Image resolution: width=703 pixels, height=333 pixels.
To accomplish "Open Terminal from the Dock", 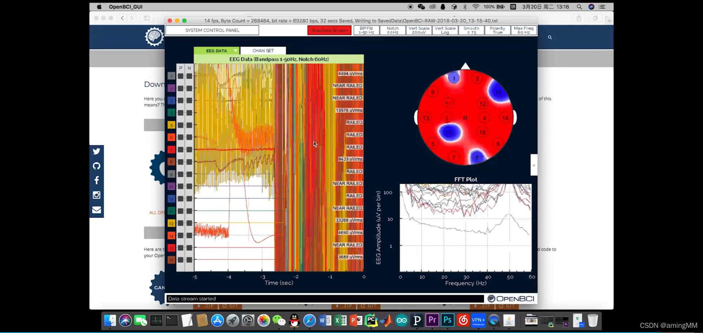I will (171, 321).
